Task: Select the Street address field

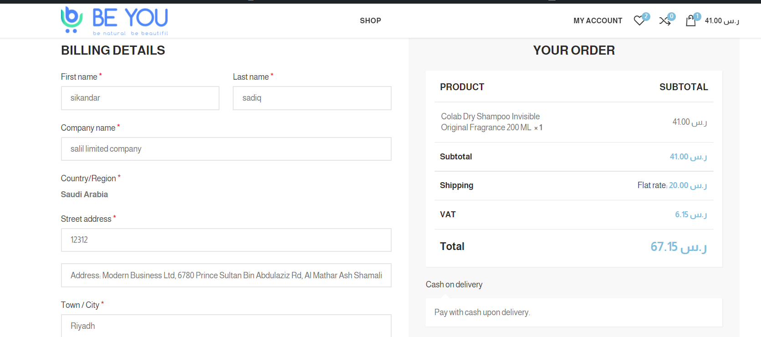Action: click(x=226, y=240)
